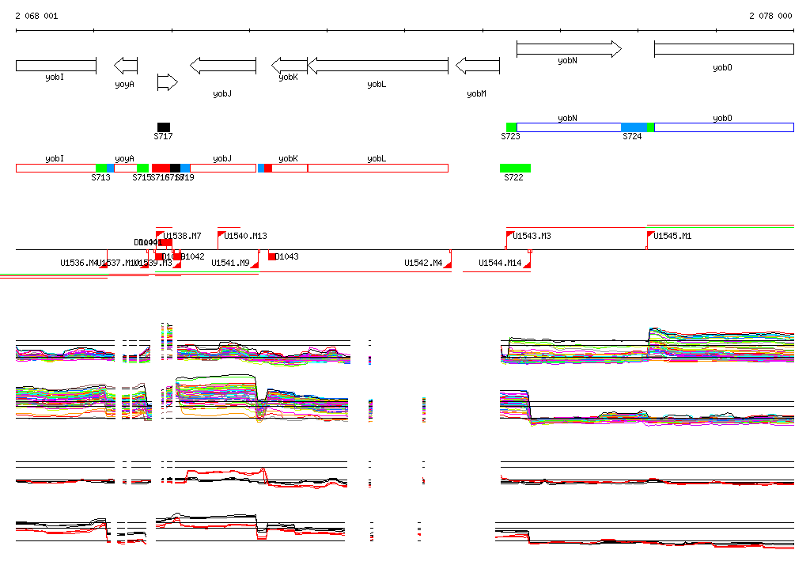Screen dimensions: 810x565
Task: Click the yobM gene label
Action: click(x=476, y=94)
